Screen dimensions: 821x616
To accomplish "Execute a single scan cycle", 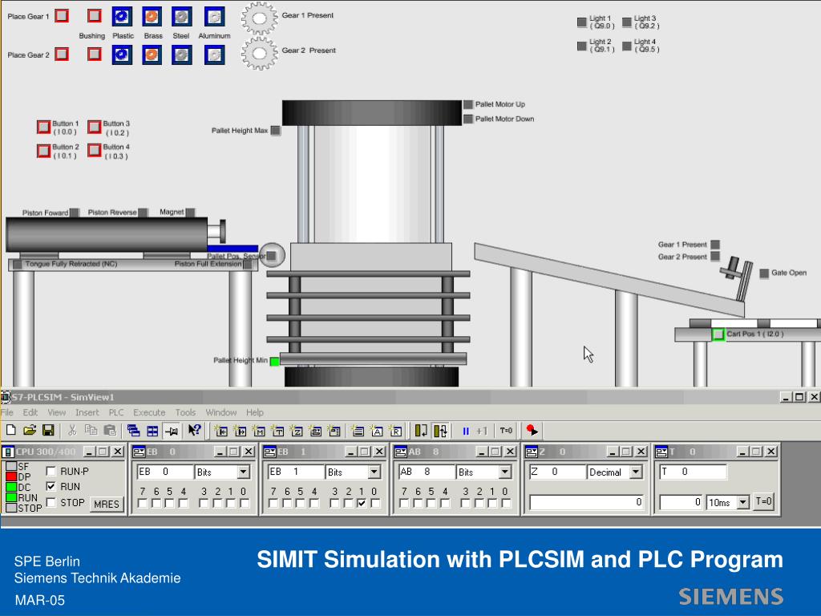I will 482,431.
